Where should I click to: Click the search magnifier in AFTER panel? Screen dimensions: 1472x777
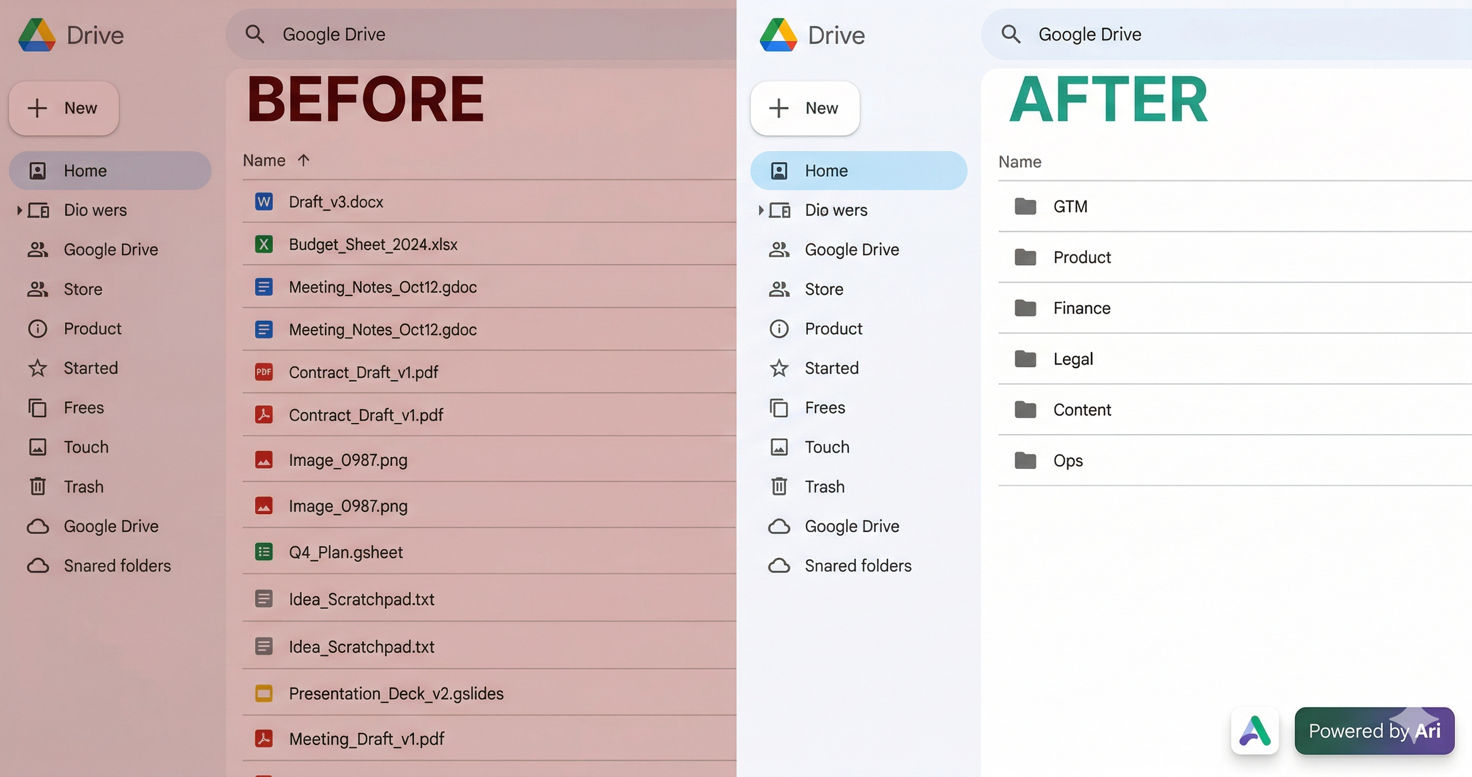coord(1010,34)
